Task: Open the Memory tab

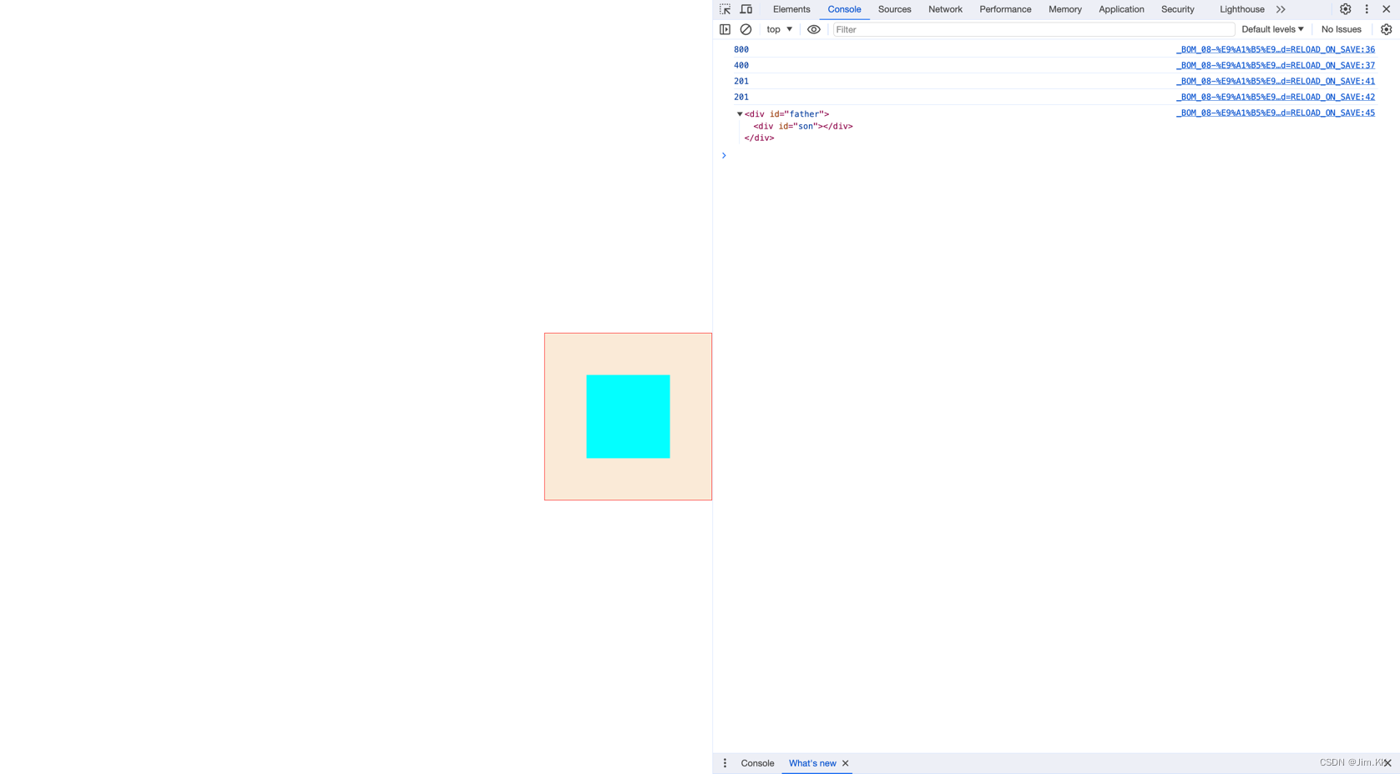Action: (x=1065, y=9)
